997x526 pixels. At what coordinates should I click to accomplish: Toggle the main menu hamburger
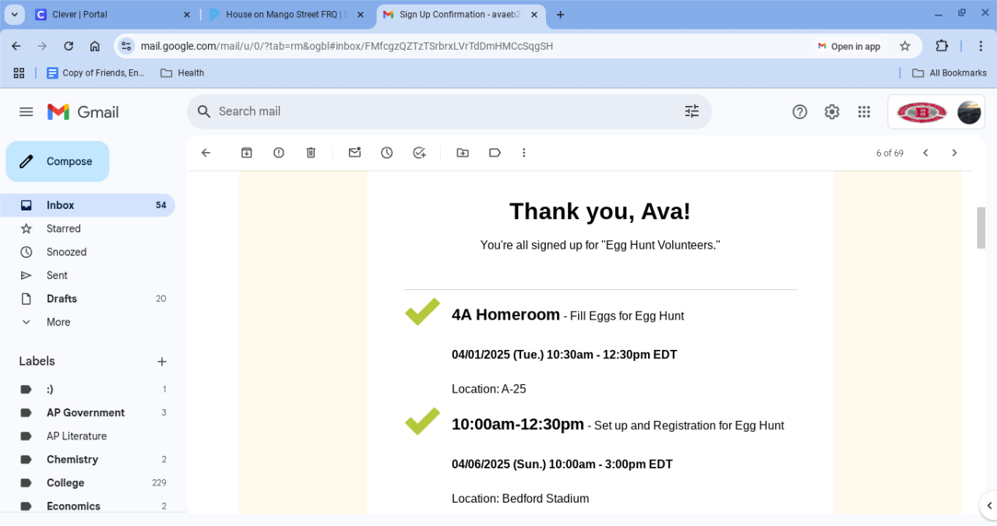coord(26,112)
